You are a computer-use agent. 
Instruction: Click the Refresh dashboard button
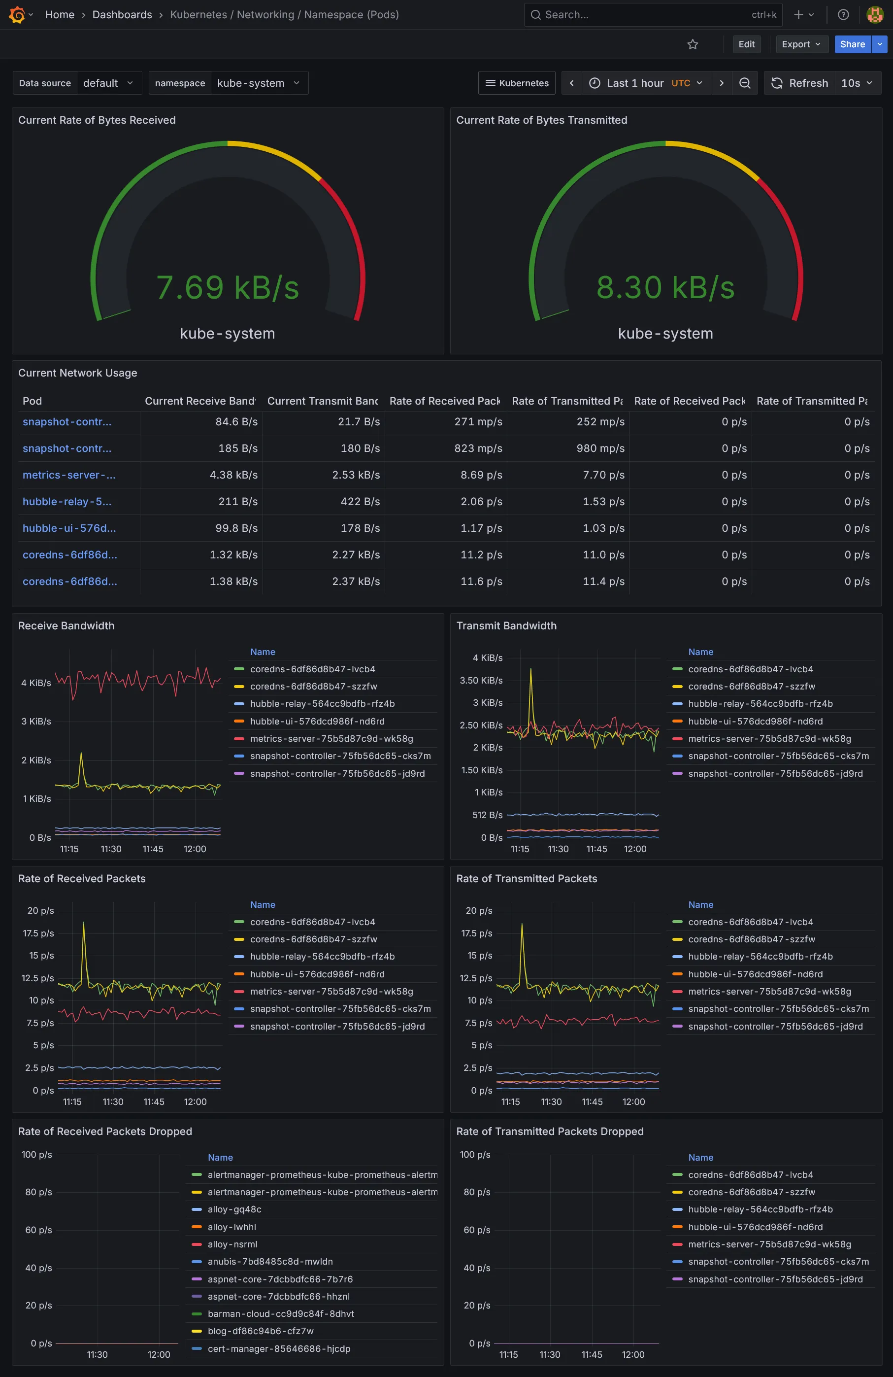coord(800,83)
